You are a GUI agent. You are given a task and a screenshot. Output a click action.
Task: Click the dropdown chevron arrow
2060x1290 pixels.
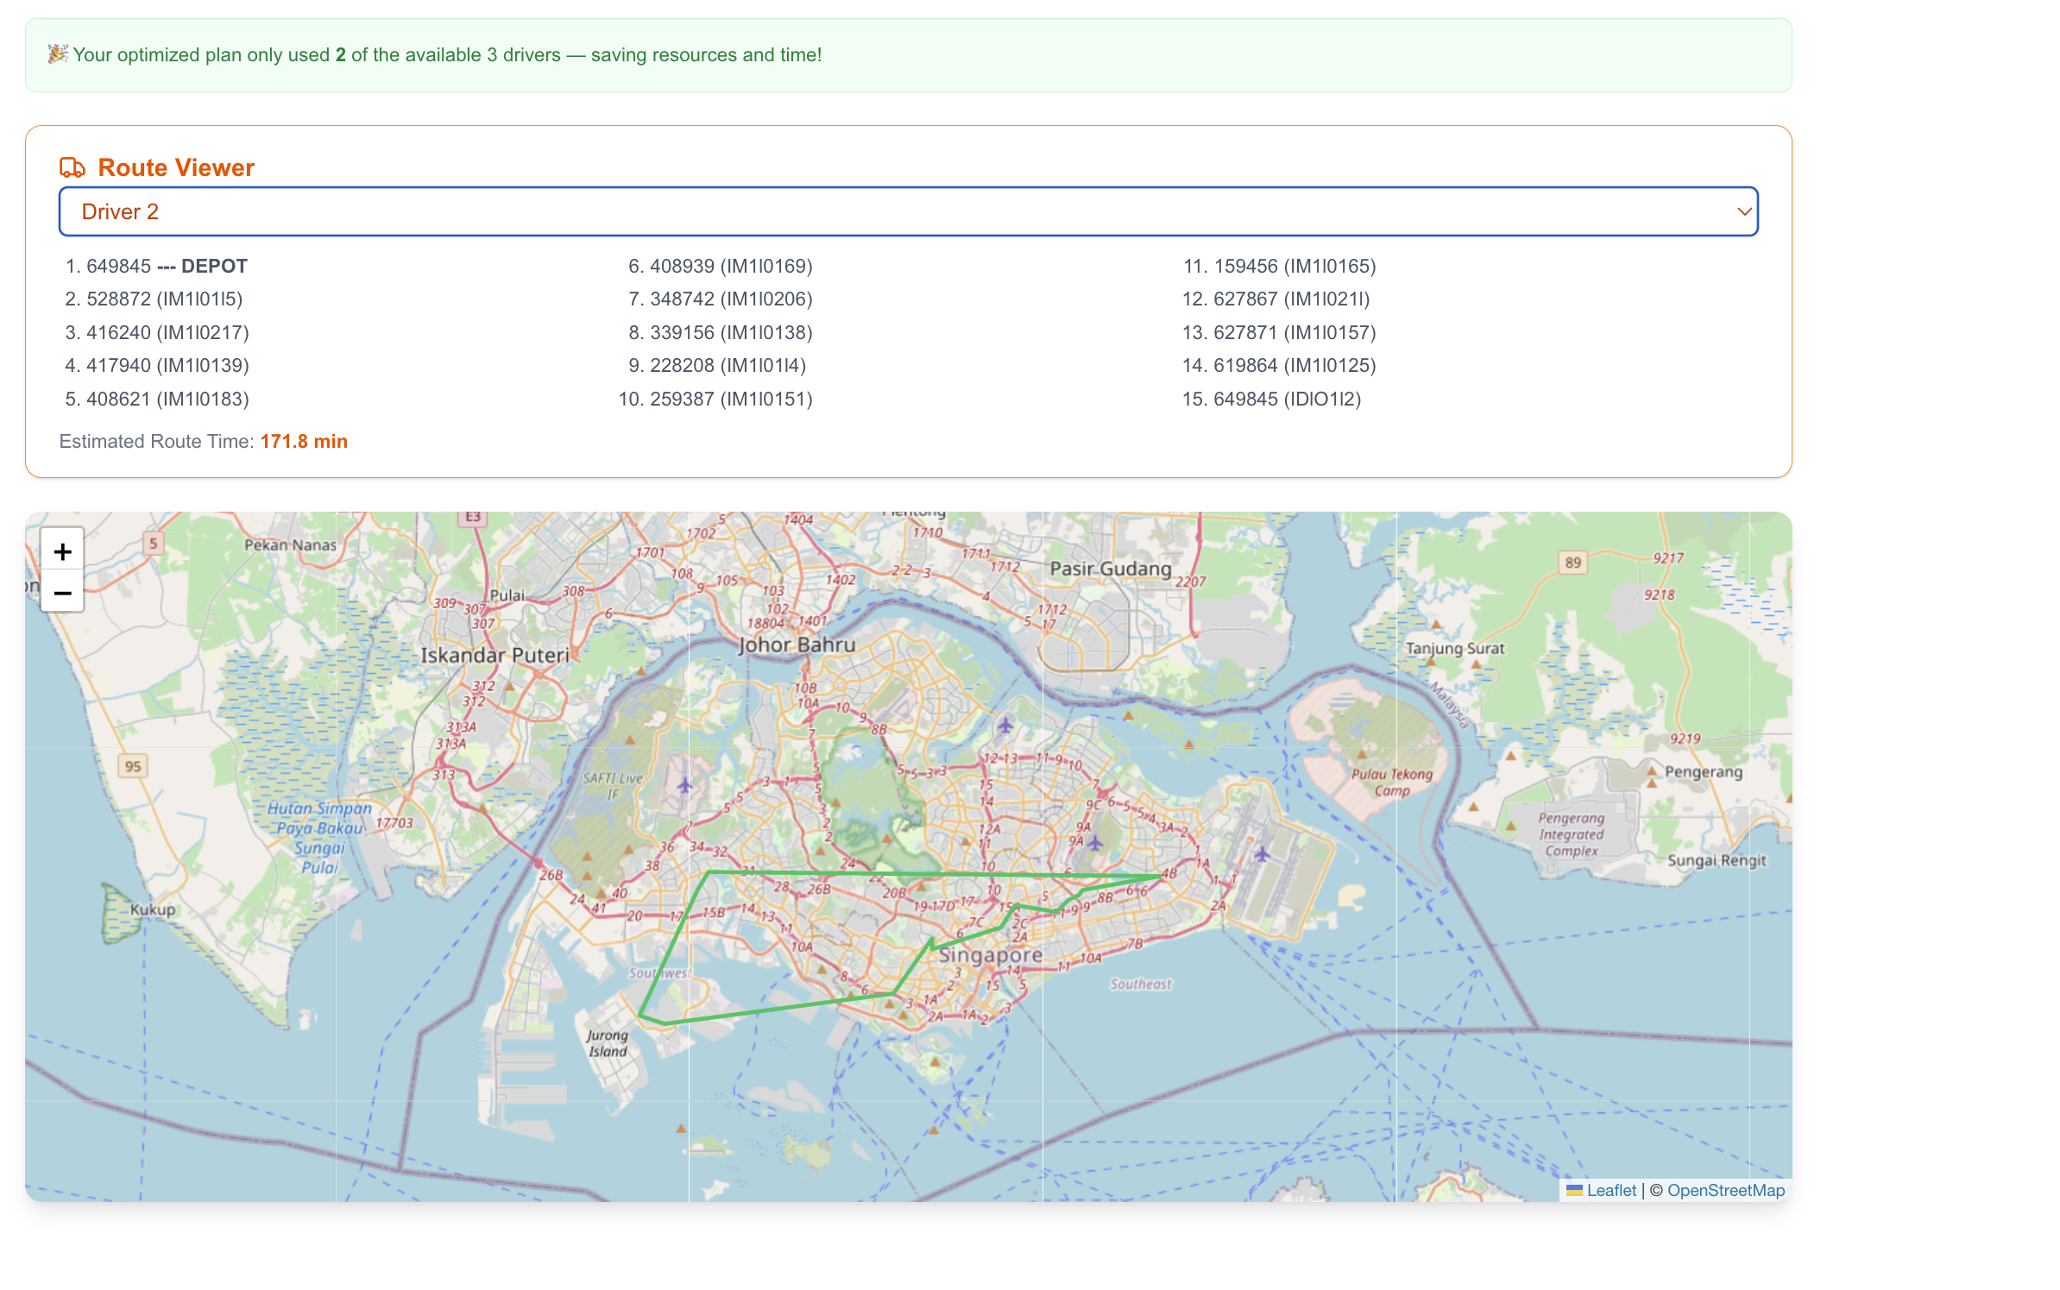pos(1743,211)
